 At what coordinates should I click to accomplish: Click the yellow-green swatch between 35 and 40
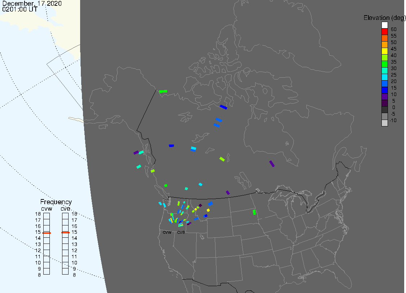point(384,57)
